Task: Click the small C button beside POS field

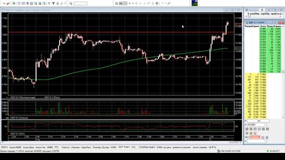Action: point(263,137)
